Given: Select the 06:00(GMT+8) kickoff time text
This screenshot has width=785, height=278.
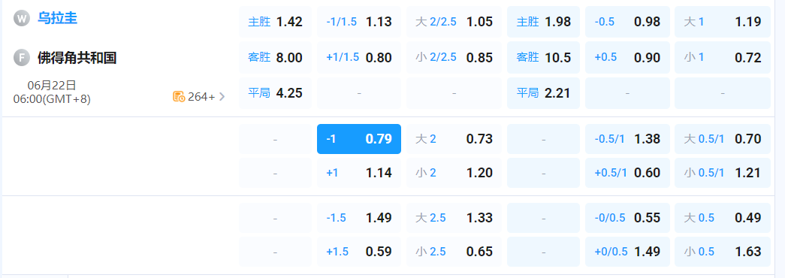Looking at the screenshot, I should point(52,99).
